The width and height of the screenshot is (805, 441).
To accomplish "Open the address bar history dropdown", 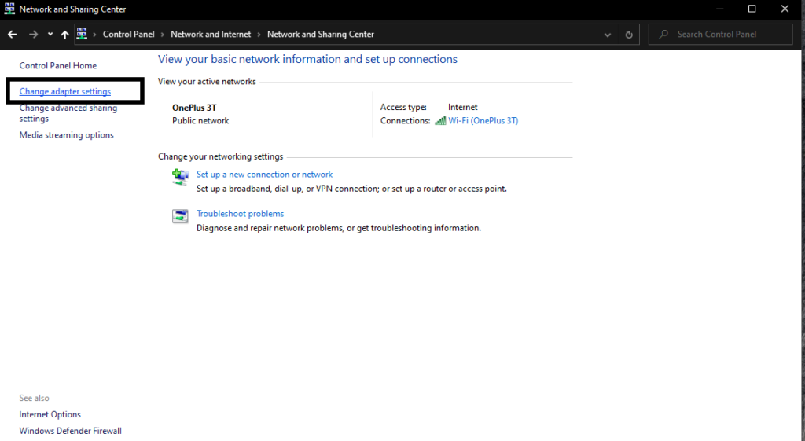I will click(x=608, y=35).
